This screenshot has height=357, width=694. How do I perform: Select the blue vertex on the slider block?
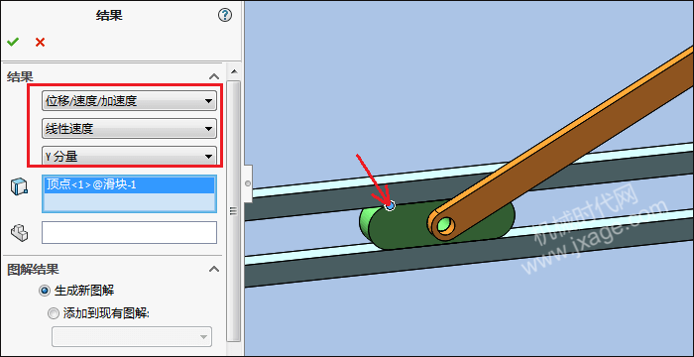coord(390,206)
